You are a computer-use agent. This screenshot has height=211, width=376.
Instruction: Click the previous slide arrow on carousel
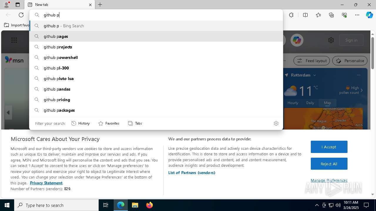(x=8, y=113)
